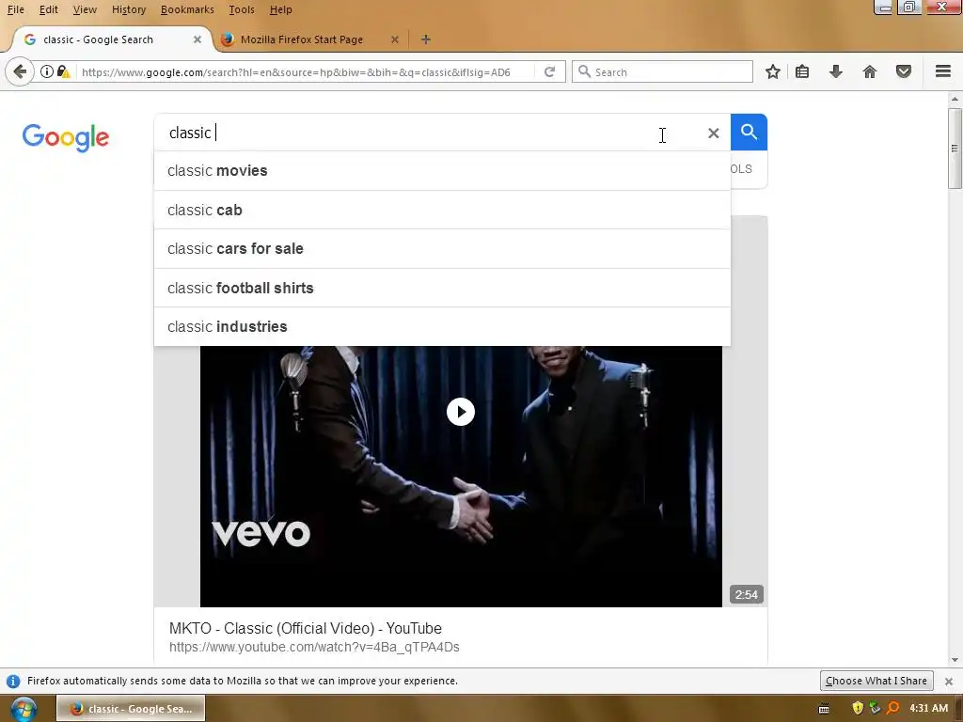Image resolution: width=963 pixels, height=722 pixels.
Task: Open the View menu
Action: [x=85, y=9]
